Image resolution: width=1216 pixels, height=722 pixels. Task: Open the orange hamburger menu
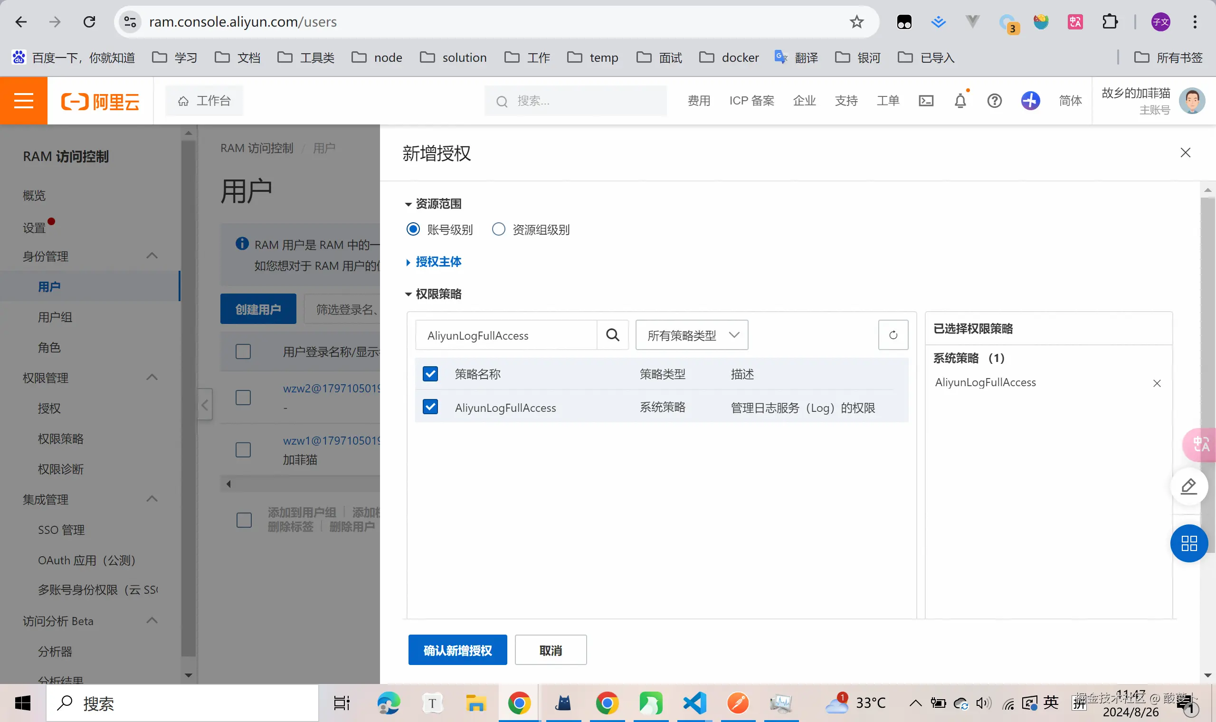tap(23, 101)
